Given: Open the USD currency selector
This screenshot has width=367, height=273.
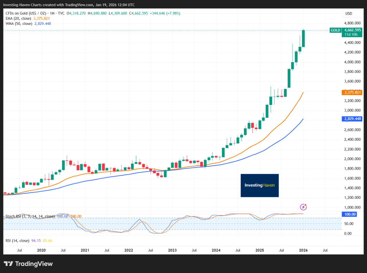Looking at the screenshot, I should click(x=349, y=13).
